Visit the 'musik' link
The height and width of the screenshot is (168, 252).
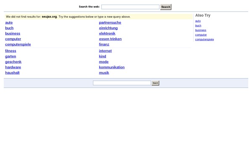104,73
